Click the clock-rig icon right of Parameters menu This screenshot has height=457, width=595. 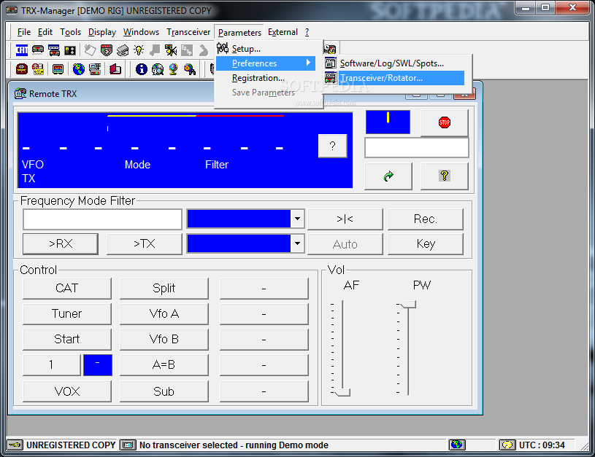click(x=330, y=49)
